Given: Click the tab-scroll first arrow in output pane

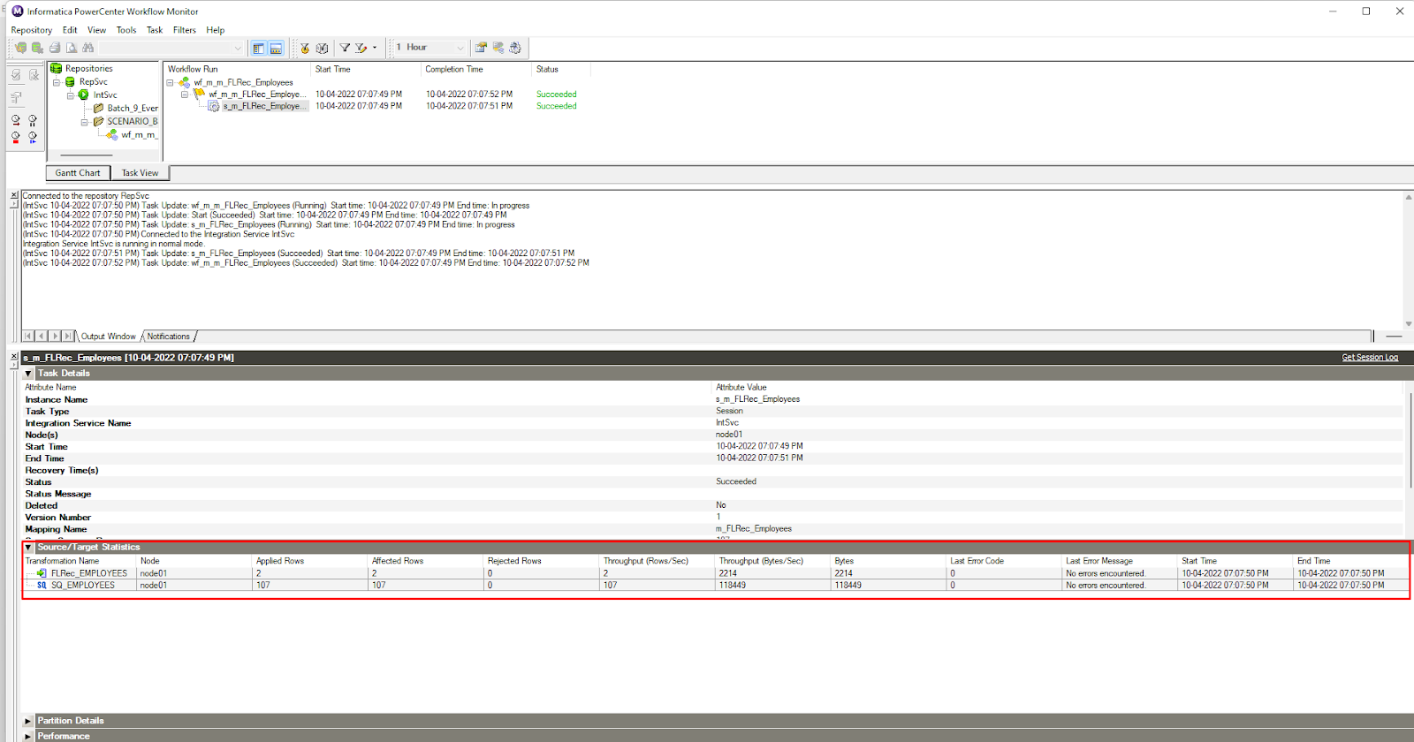Looking at the screenshot, I should (x=28, y=337).
